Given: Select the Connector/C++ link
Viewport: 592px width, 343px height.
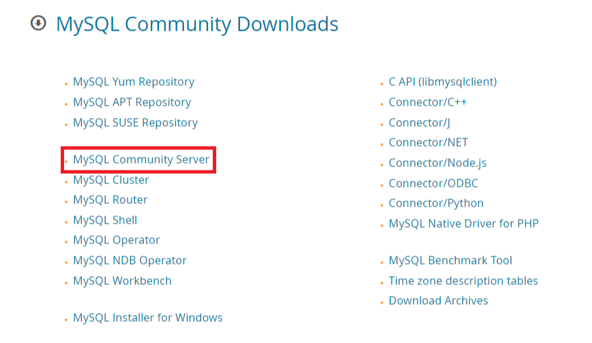Looking at the screenshot, I should pos(428,102).
